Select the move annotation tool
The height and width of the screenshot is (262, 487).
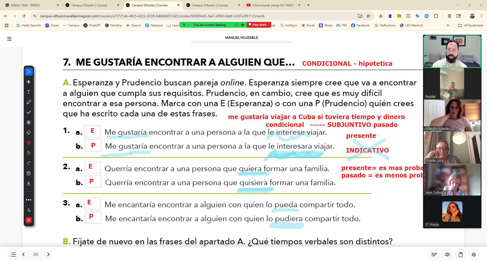coord(29,82)
